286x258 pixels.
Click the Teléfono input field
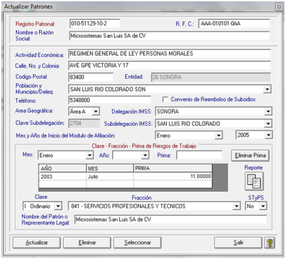pos(110,100)
